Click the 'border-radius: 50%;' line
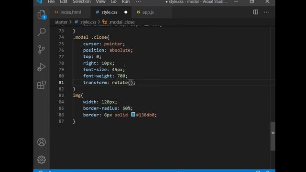This screenshot has width=306, height=172. click(x=108, y=108)
